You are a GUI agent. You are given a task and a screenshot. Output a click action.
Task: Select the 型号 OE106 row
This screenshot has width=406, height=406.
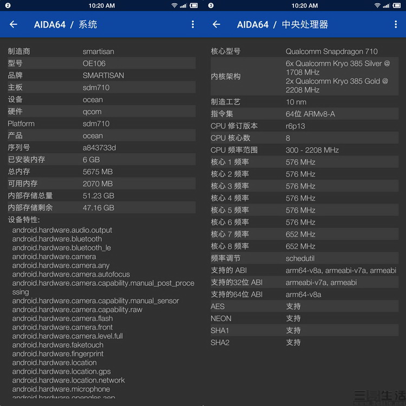101,63
